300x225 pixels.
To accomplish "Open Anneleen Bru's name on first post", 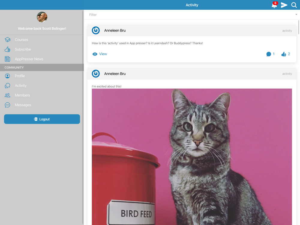I will coord(115,30).
